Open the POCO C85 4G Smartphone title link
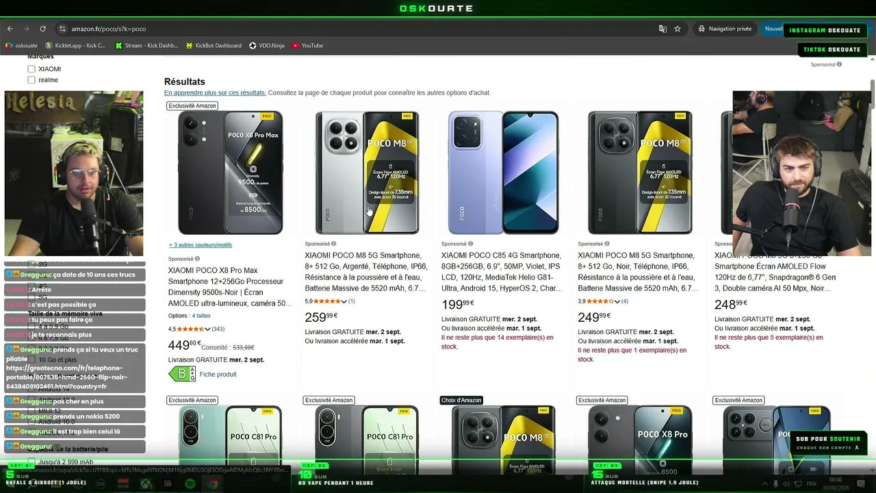The height and width of the screenshot is (493, 876). point(503,272)
